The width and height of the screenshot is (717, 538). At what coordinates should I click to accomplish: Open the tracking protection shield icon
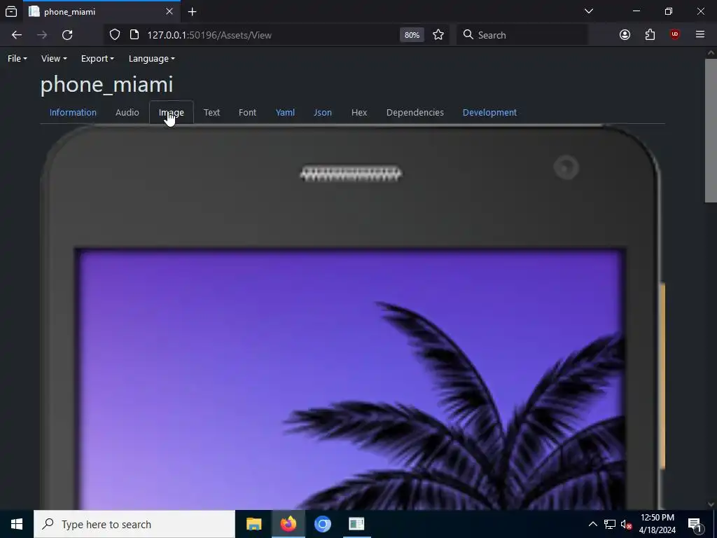pyautogui.click(x=115, y=35)
